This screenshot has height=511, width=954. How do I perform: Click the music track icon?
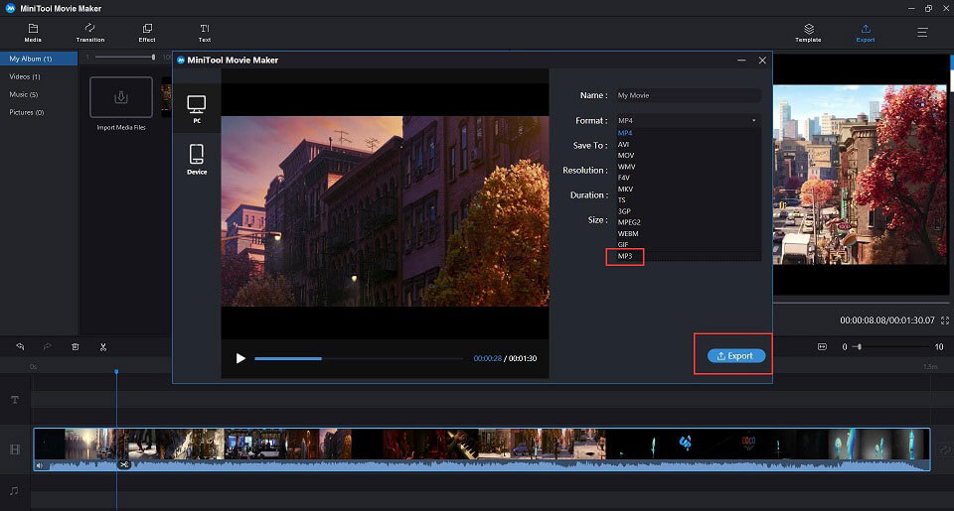point(14,490)
